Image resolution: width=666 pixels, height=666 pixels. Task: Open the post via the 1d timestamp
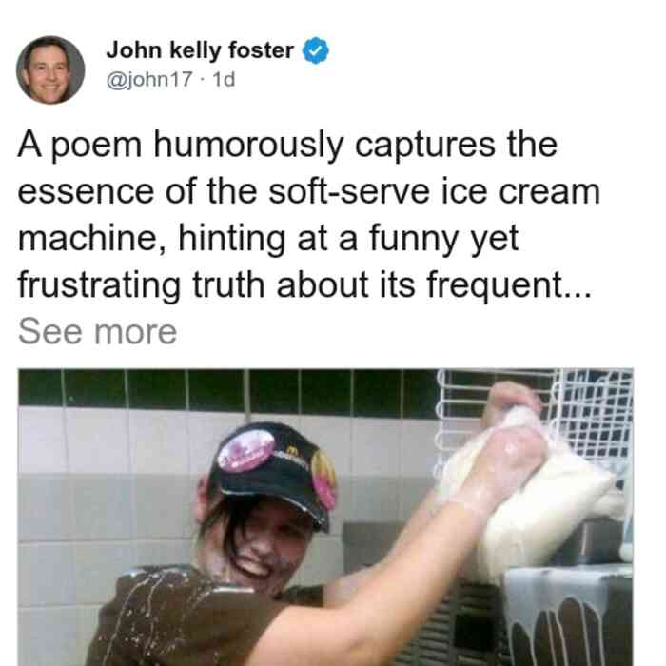coord(224,79)
